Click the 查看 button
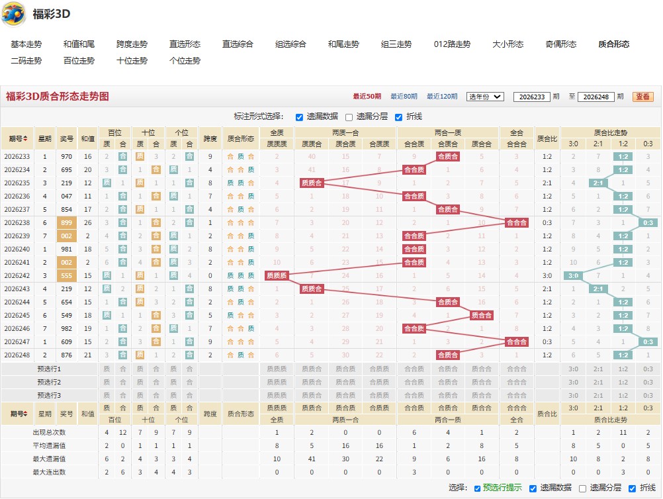Screen dimensions: 663x499 pos(642,97)
